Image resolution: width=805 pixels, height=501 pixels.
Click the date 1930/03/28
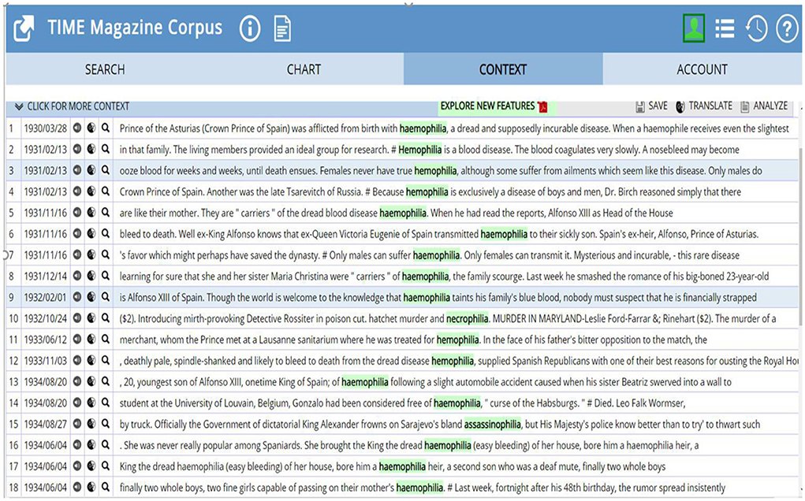(45, 128)
